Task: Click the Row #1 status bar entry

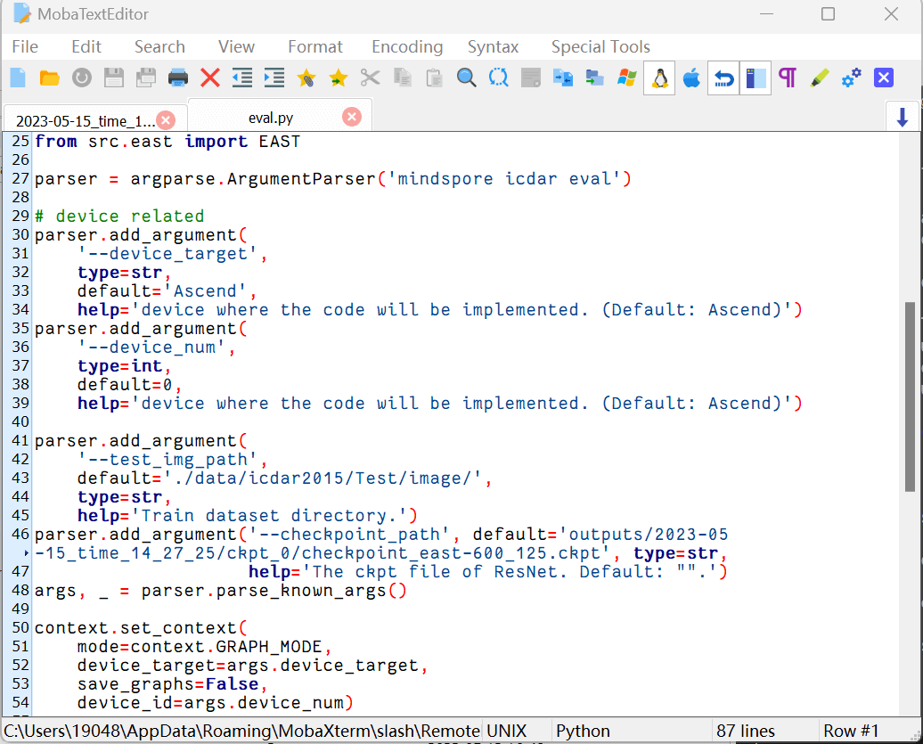Action: (x=851, y=731)
